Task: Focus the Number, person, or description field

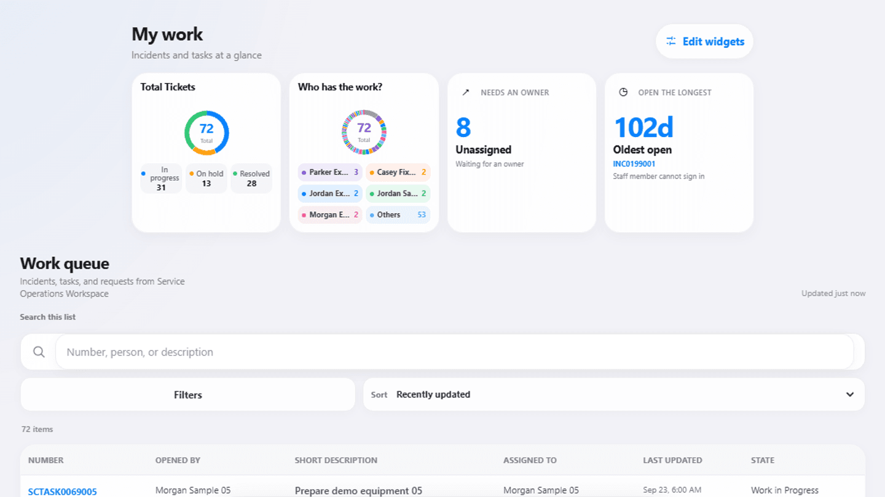Action: [x=454, y=352]
